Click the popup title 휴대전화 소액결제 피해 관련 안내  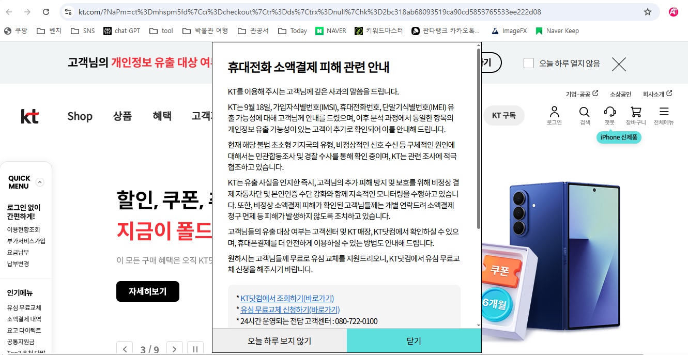click(x=309, y=67)
